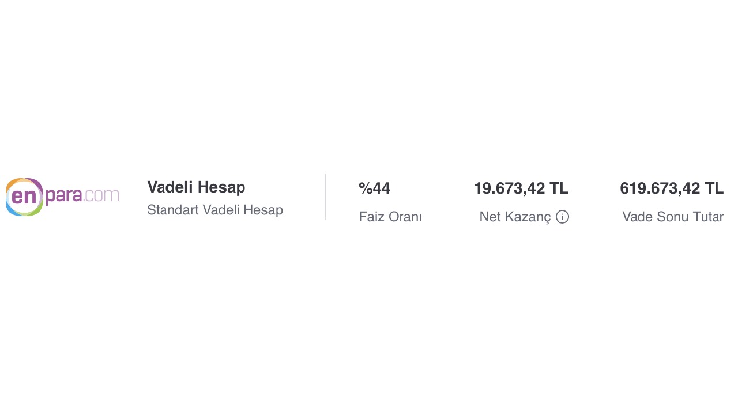Click the green arc of Enpara emblem
Viewport: 738px width, 415px height.
coord(37,209)
